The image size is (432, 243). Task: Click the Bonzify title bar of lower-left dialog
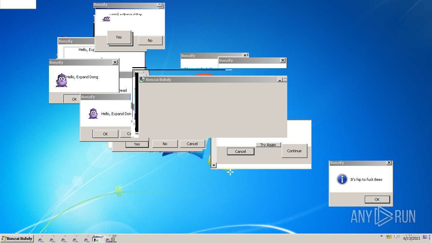coord(105,97)
